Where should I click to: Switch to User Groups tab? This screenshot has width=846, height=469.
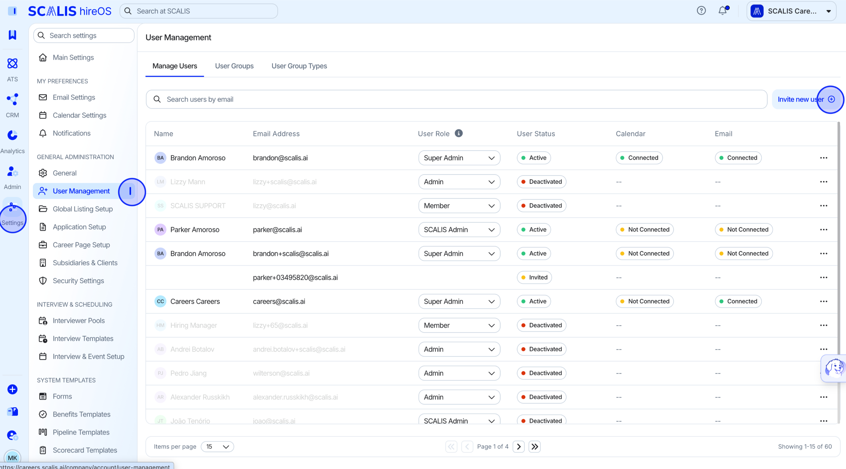pos(234,66)
